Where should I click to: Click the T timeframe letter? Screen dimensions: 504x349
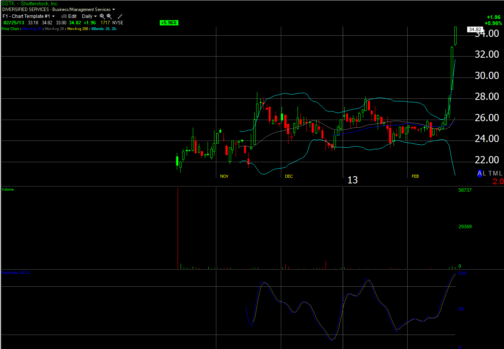coord(490,174)
